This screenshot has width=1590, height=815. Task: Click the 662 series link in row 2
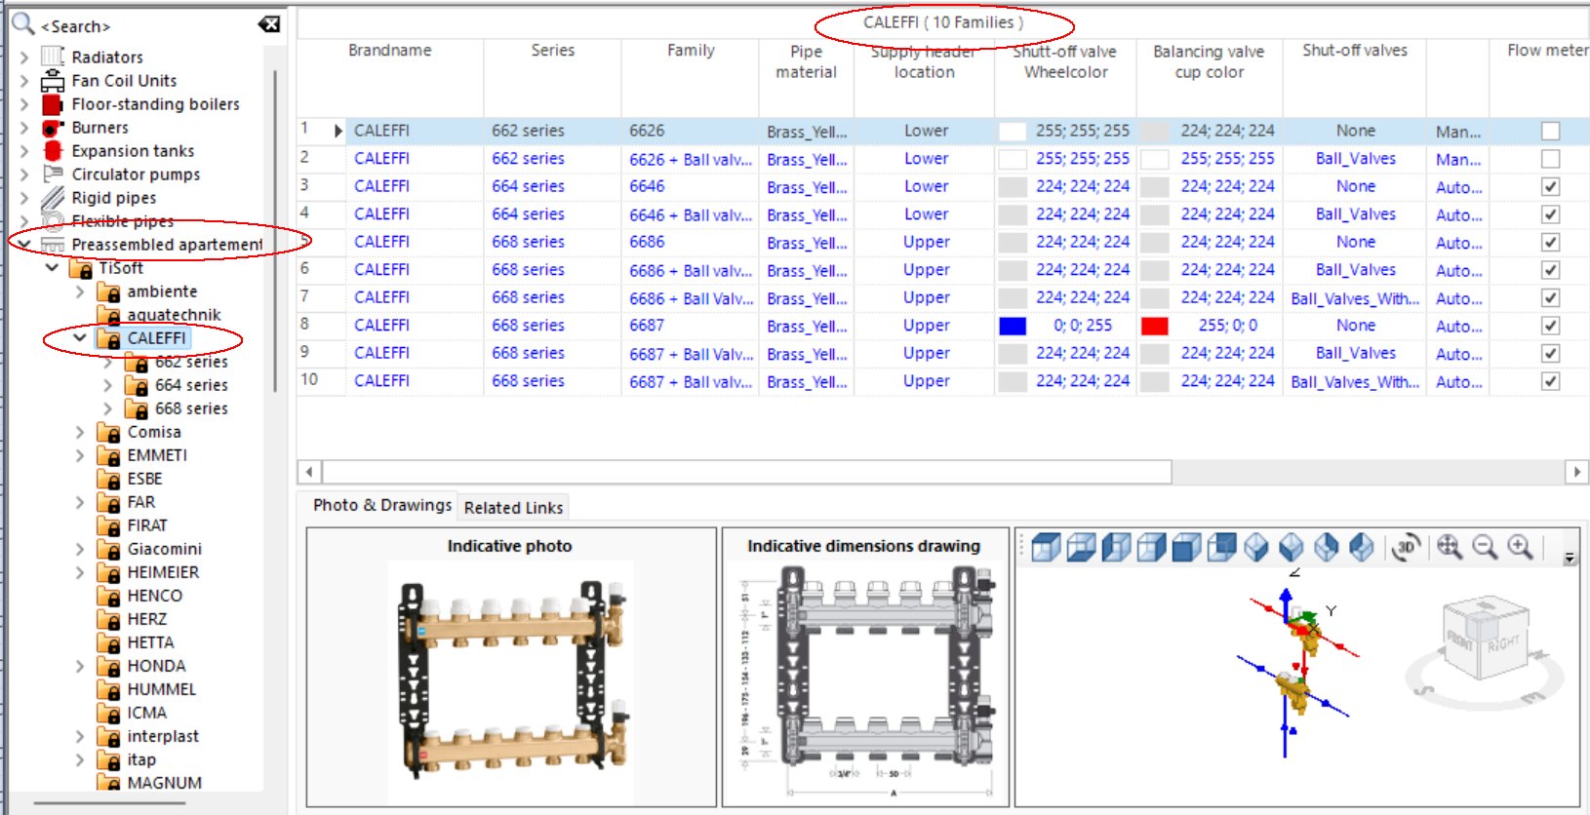click(x=528, y=159)
